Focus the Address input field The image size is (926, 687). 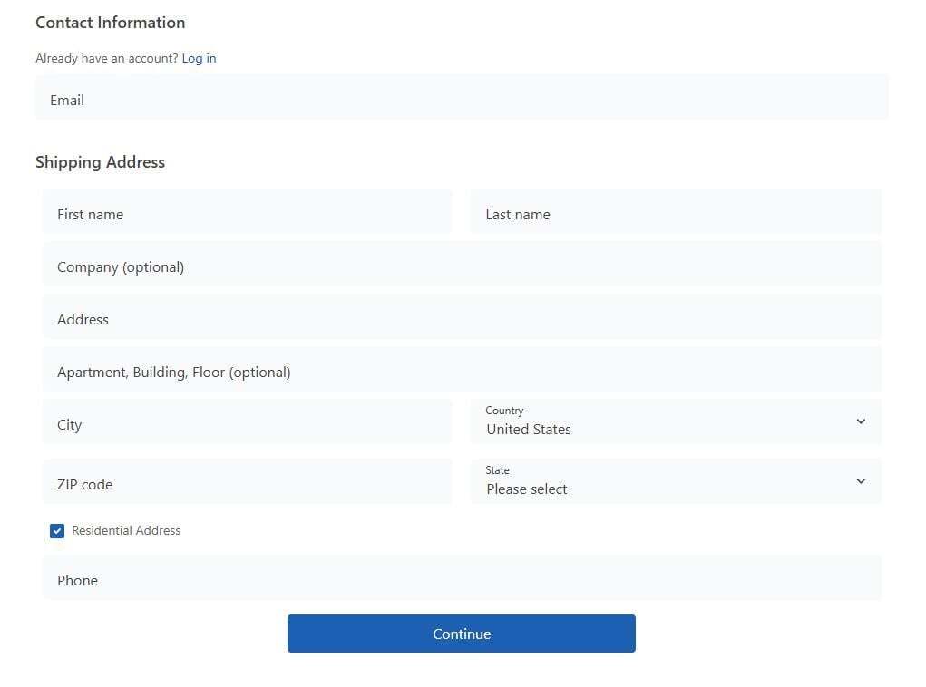coord(462,319)
